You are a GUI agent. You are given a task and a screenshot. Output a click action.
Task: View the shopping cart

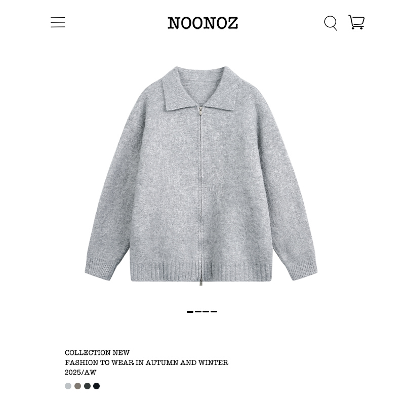(x=356, y=22)
